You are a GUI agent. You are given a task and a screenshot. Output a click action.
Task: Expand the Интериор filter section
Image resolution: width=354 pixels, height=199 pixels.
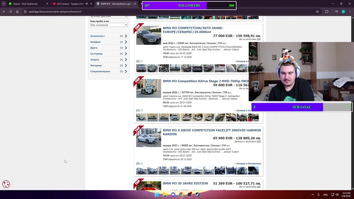click(109, 66)
